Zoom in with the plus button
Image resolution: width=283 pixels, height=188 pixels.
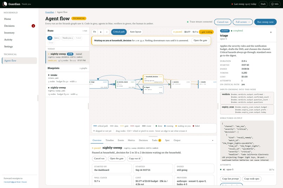(x=101, y=32)
